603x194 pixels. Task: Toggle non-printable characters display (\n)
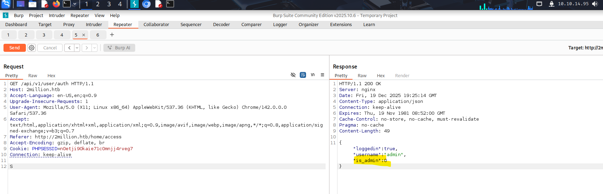[x=313, y=75]
